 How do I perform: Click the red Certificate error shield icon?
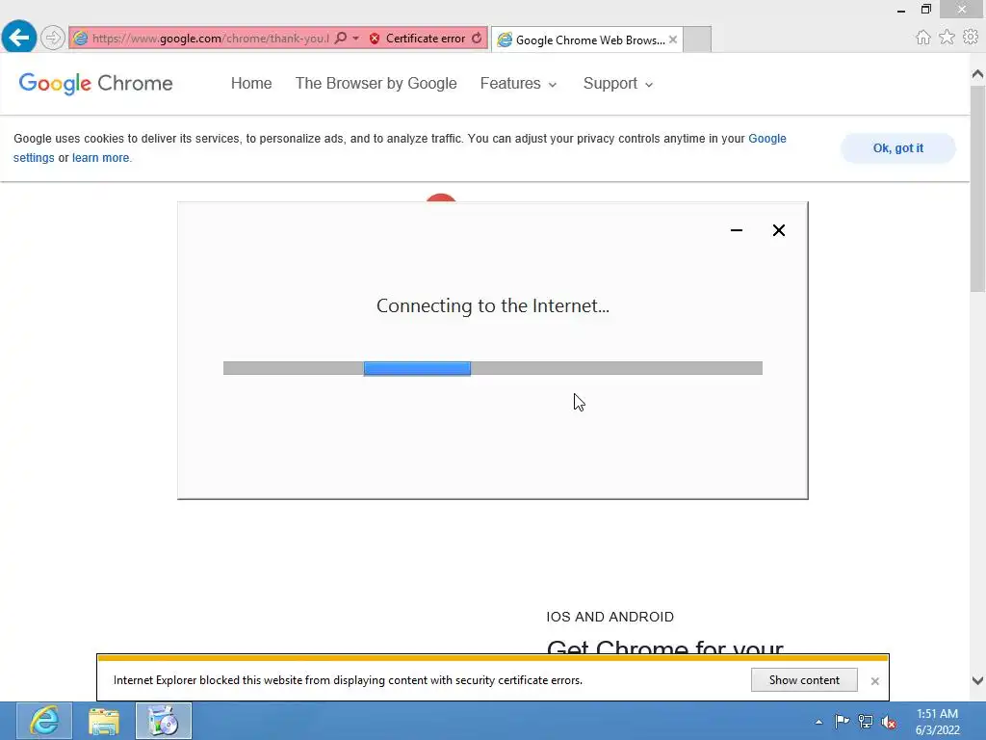tap(375, 39)
